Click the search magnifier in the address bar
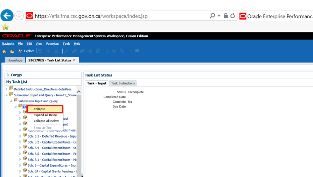 [212, 16]
